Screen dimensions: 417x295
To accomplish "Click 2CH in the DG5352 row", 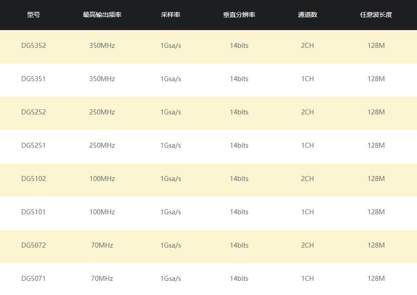I will click(x=307, y=46).
